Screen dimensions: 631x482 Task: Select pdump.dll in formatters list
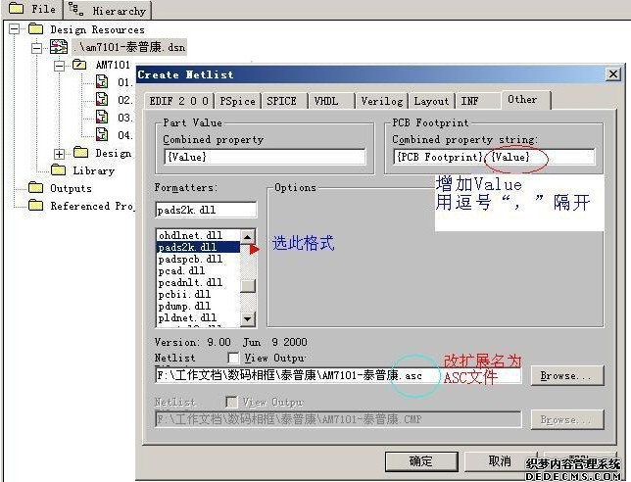199,306
